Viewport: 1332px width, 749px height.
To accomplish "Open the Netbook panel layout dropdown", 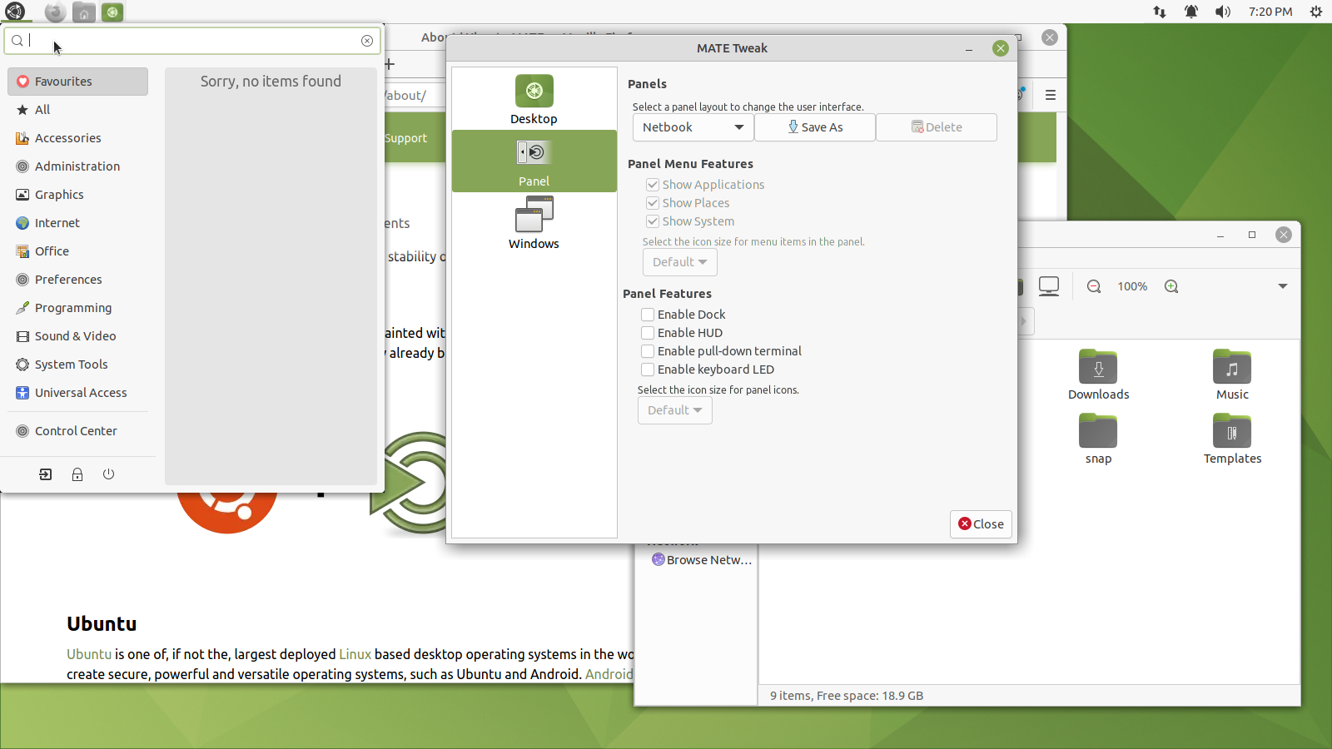I will pos(693,127).
